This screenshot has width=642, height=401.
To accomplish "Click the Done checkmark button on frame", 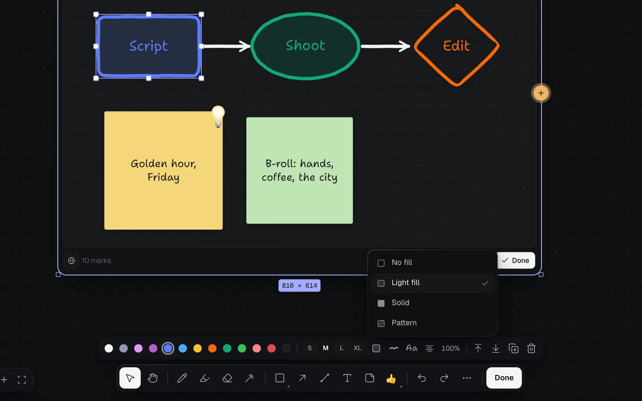I will coord(516,261).
